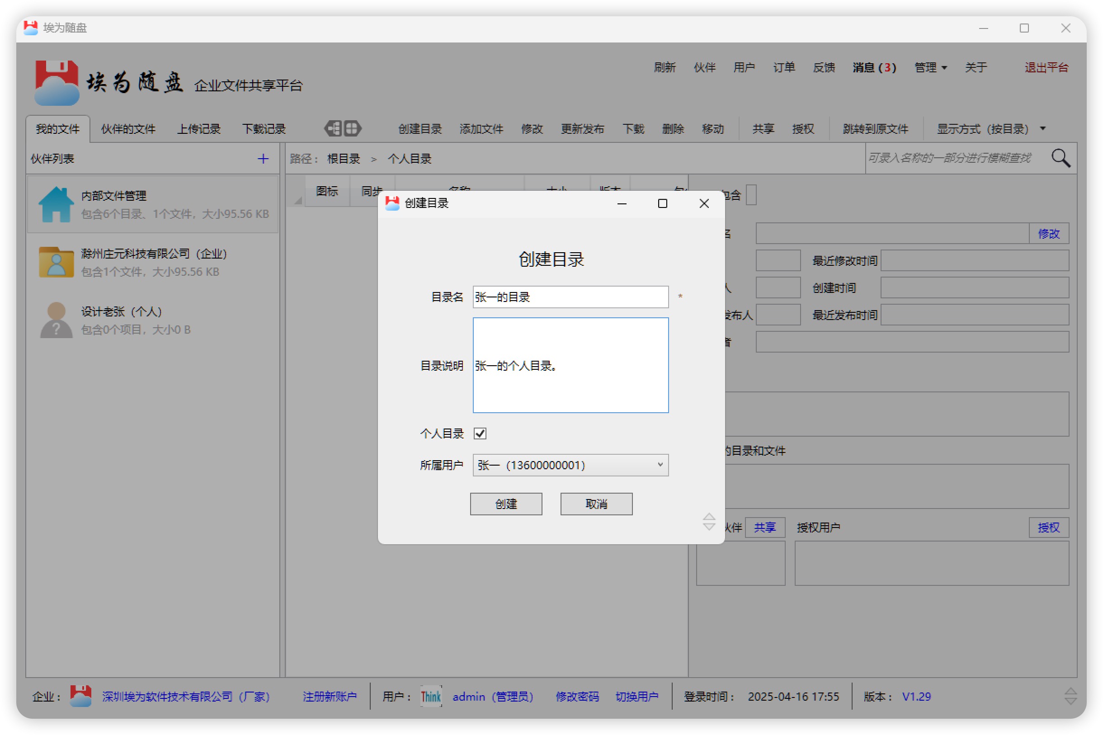Click 添加文件 toolbar button
Screen dimensions: 1103x735
[x=481, y=129]
